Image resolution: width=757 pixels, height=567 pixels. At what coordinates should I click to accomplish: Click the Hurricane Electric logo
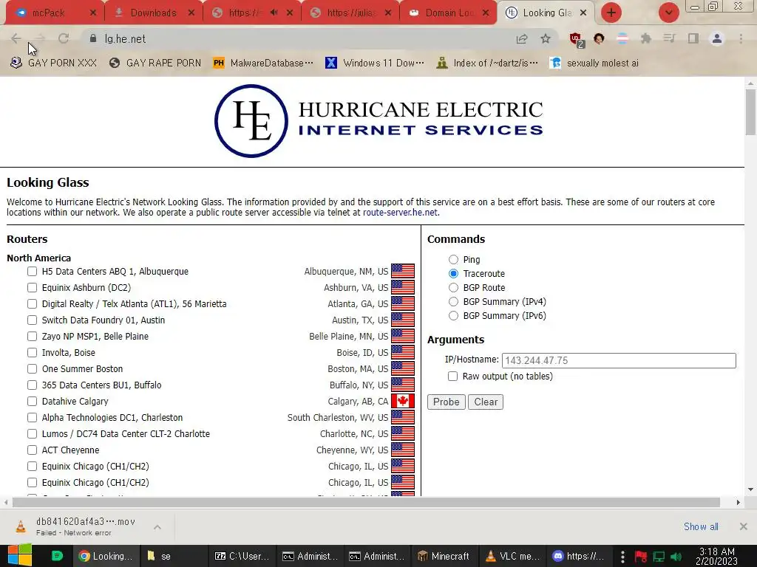pos(378,121)
